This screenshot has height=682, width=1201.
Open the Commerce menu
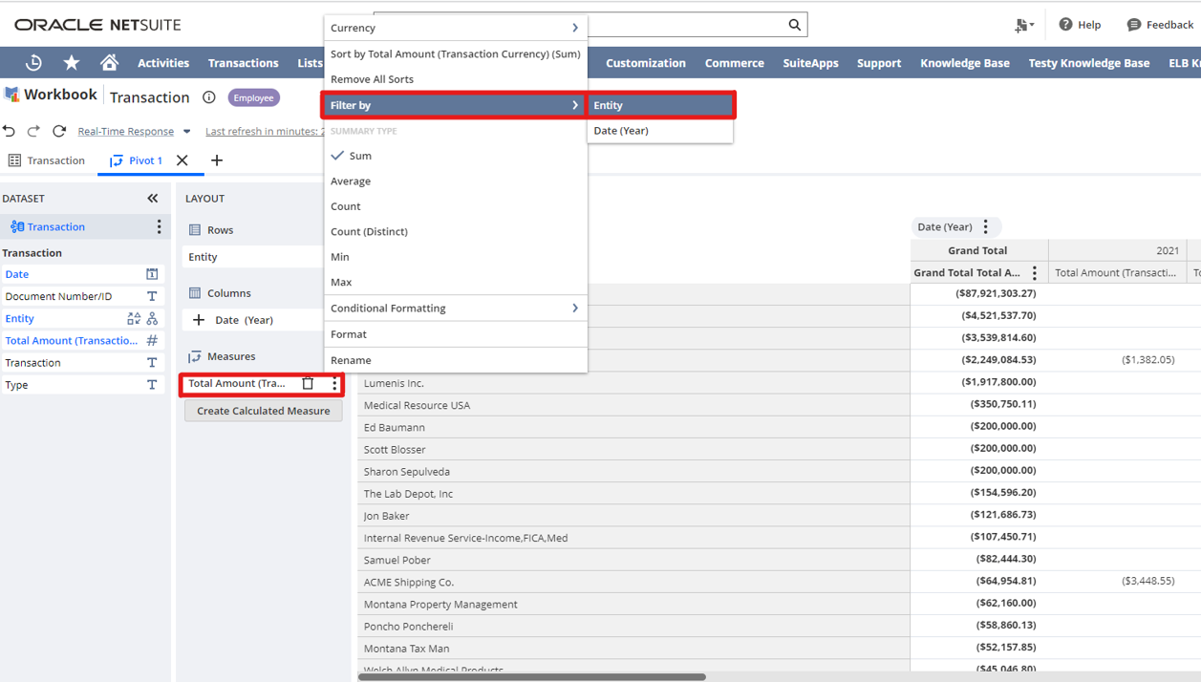(735, 63)
